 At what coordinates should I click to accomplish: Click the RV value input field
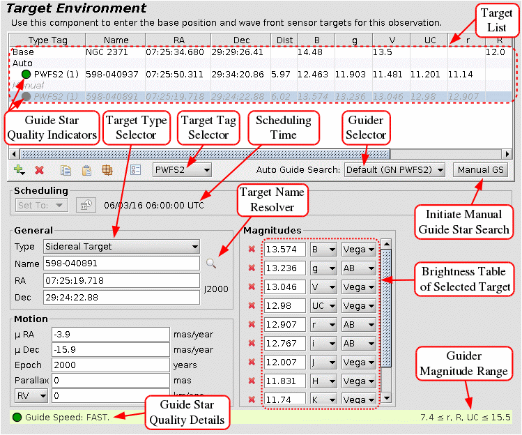click(x=111, y=396)
